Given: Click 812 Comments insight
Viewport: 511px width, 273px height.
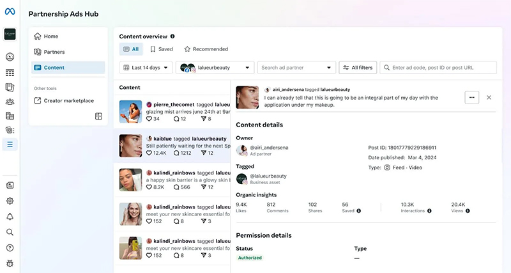Looking at the screenshot, I should (x=277, y=207).
